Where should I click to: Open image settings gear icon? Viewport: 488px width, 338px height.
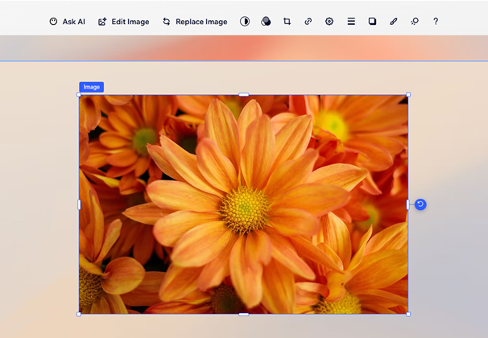(x=329, y=22)
